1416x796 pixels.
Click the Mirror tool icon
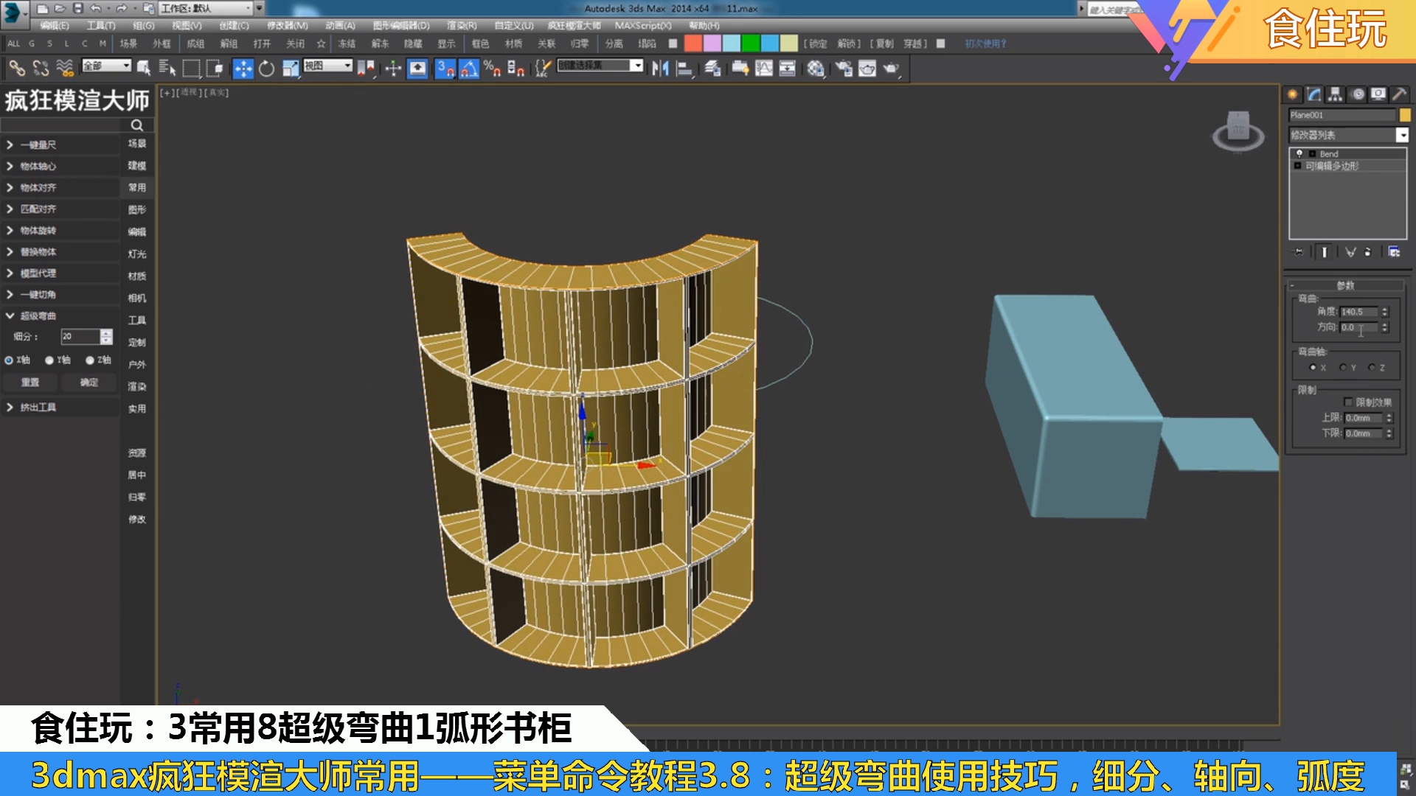[x=659, y=69]
